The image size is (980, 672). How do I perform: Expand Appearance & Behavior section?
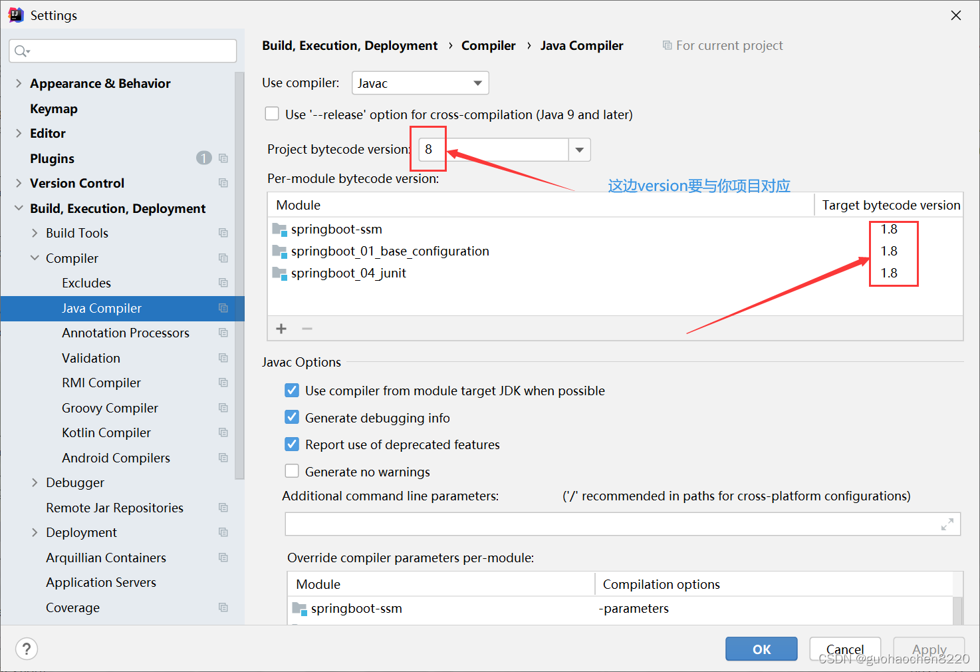point(19,83)
